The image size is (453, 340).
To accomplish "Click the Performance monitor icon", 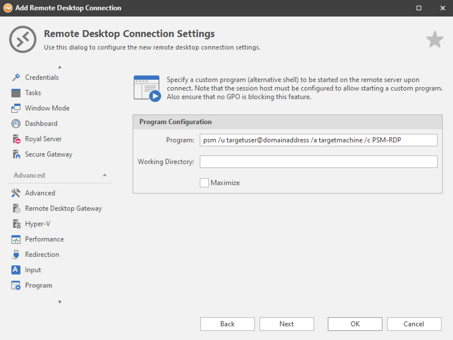I will [16, 239].
